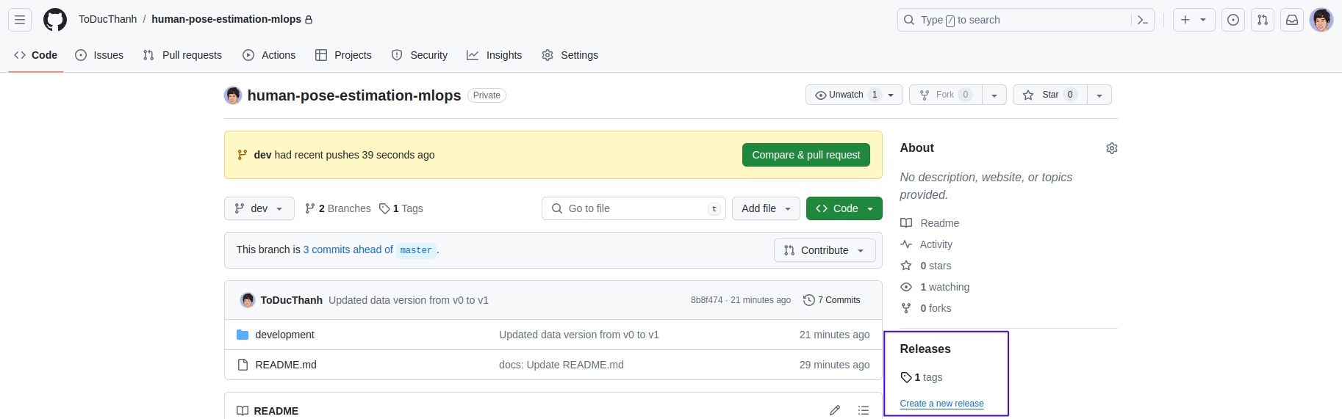Open 3 commits ahead of link

[348, 249]
